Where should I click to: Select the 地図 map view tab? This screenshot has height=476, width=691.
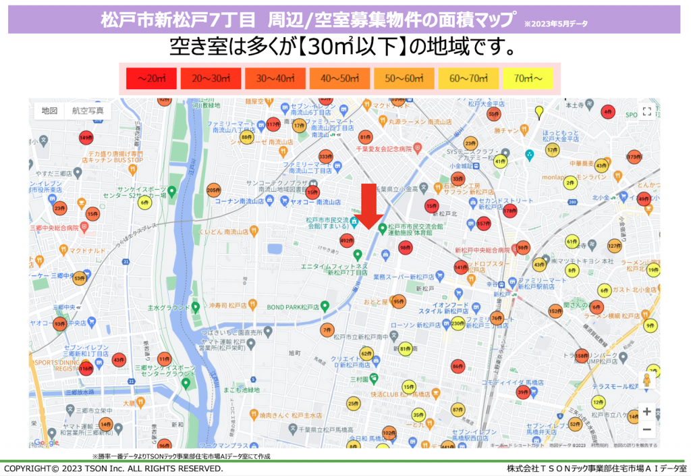click(x=49, y=111)
